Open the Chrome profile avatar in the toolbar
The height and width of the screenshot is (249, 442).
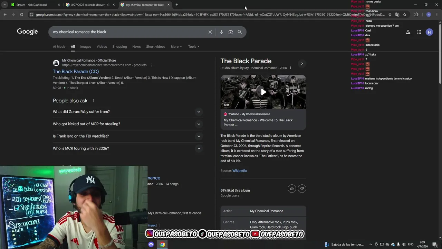[x=429, y=15]
